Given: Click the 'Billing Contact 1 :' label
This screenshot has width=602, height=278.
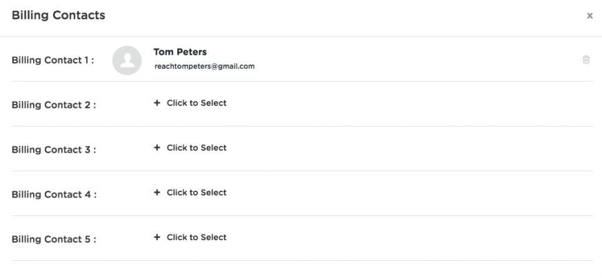Looking at the screenshot, I should point(53,60).
